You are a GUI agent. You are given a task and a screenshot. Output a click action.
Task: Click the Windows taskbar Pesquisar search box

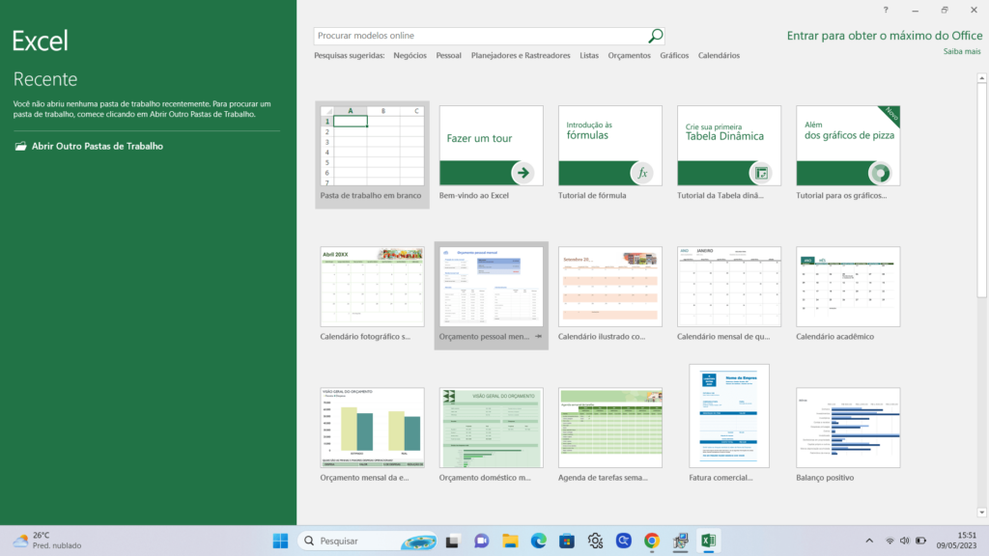pos(368,541)
